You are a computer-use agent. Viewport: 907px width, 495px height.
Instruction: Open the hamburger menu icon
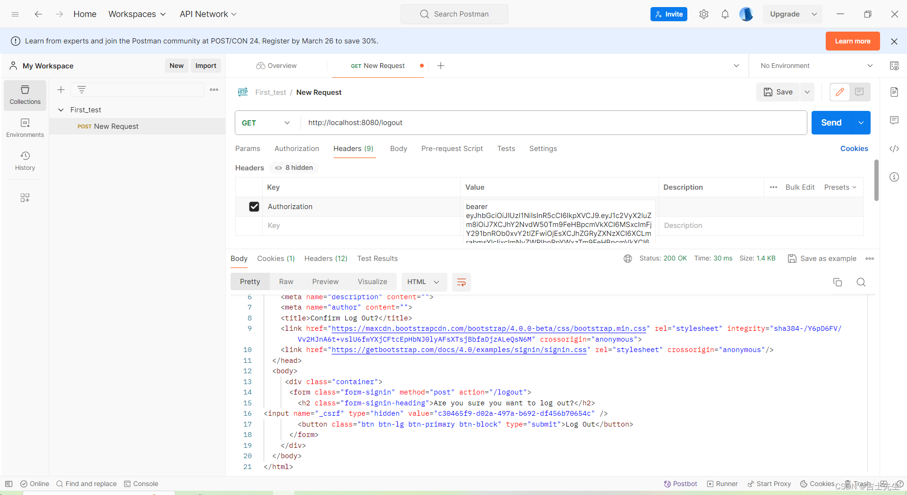pyautogui.click(x=15, y=14)
